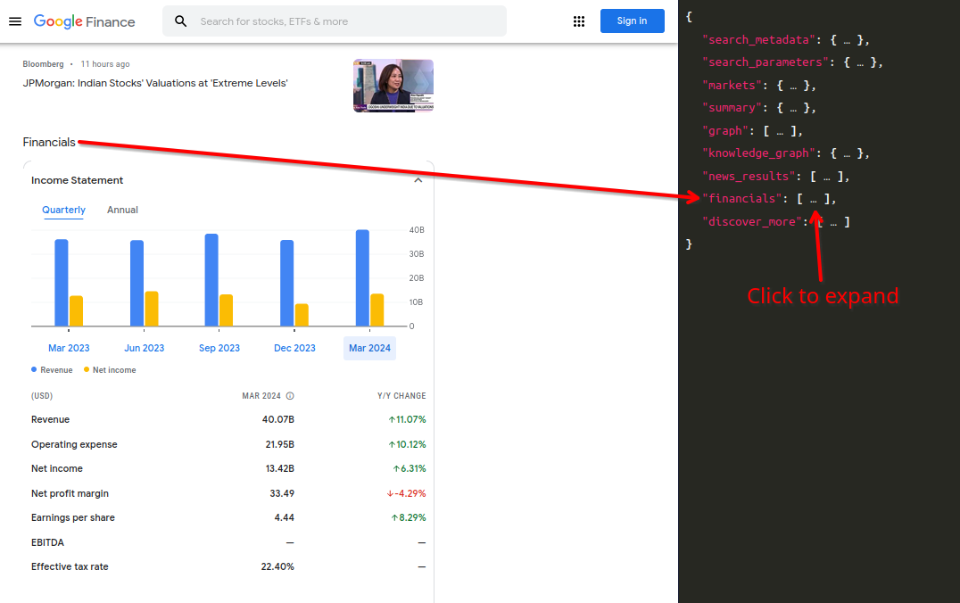
Task: Expand the search_metadata JSON object
Action: (x=847, y=40)
